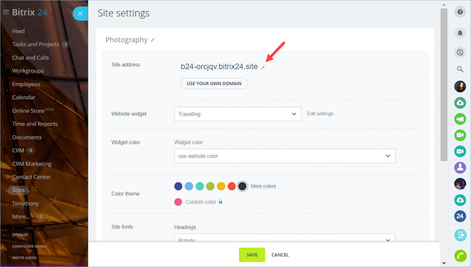471x267 pixels.
Task: Select light blue color theme swatch
Action: tap(189, 186)
